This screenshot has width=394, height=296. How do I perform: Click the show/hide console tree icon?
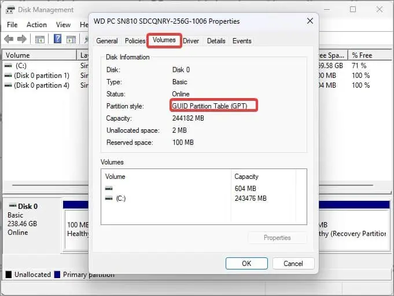[40, 39]
